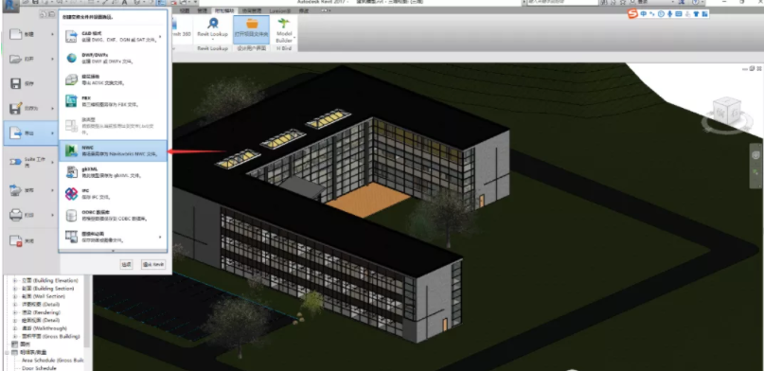Click the Save disk icon
The image size is (764, 371).
[x=15, y=83]
